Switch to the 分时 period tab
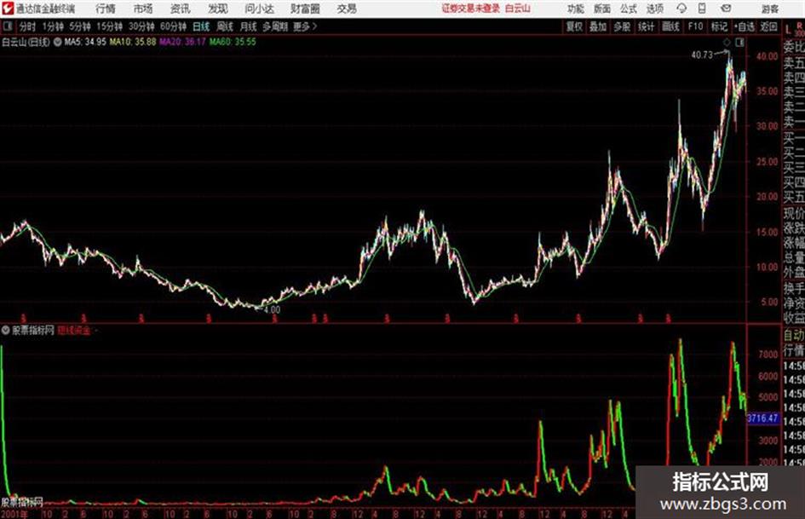 tap(28, 26)
